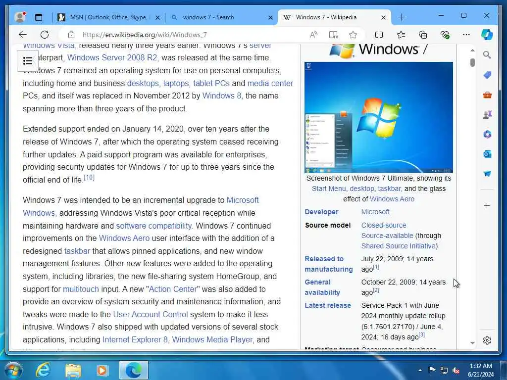Refresh the Wikipedia page
The width and height of the screenshot is (507, 380).
click(x=45, y=35)
